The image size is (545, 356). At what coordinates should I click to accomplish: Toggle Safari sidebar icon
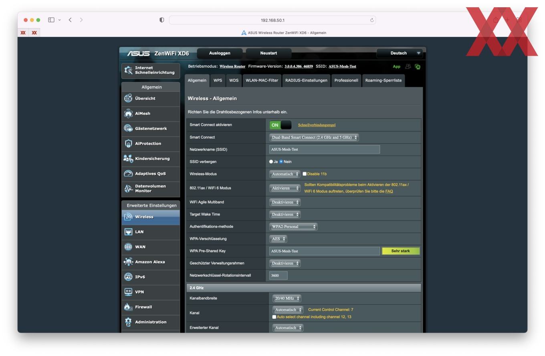click(51, 20)
